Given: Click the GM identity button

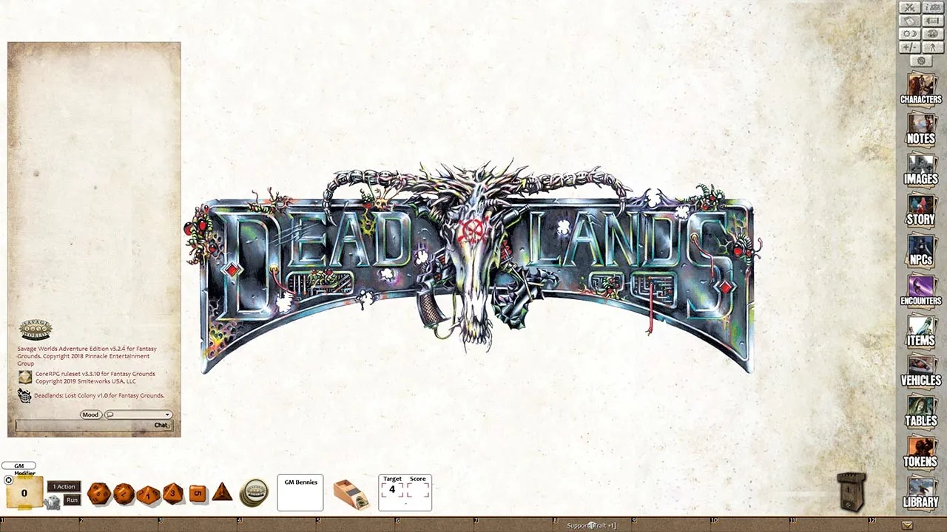Looking at the screenshot, I should [x=19, y=466].
